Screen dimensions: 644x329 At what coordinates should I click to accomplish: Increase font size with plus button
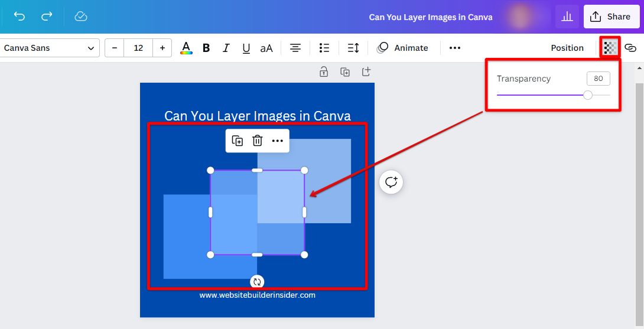(162, 48)
